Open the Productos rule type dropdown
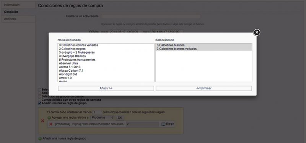 coord(103,118)
